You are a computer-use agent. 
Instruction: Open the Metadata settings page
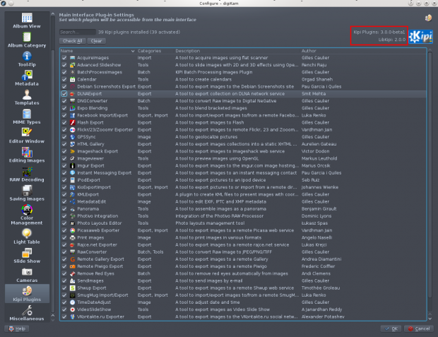pyautogui.click(x=27, y=78)
